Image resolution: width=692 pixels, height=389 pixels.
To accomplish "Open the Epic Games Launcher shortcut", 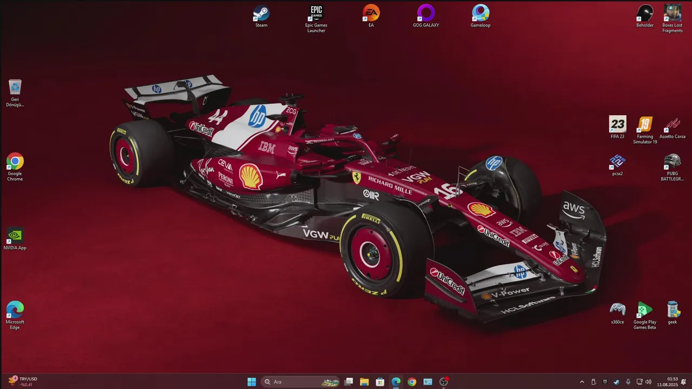I will tap(316, 18).
